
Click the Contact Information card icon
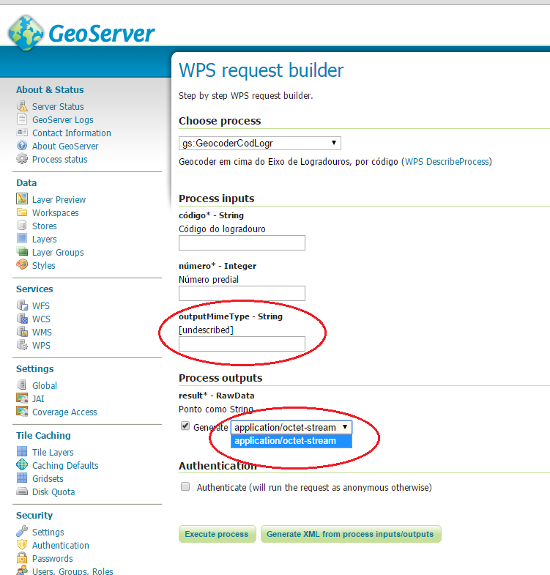pyautogui.click(x=22, y=133)
